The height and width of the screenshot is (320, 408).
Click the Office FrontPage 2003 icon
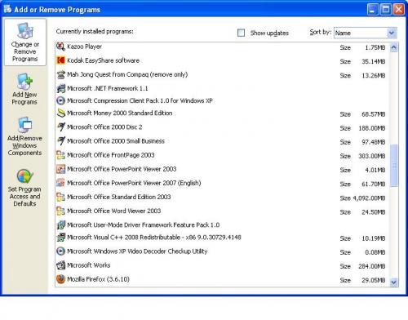pyautogui.click(x=60, y=155)
